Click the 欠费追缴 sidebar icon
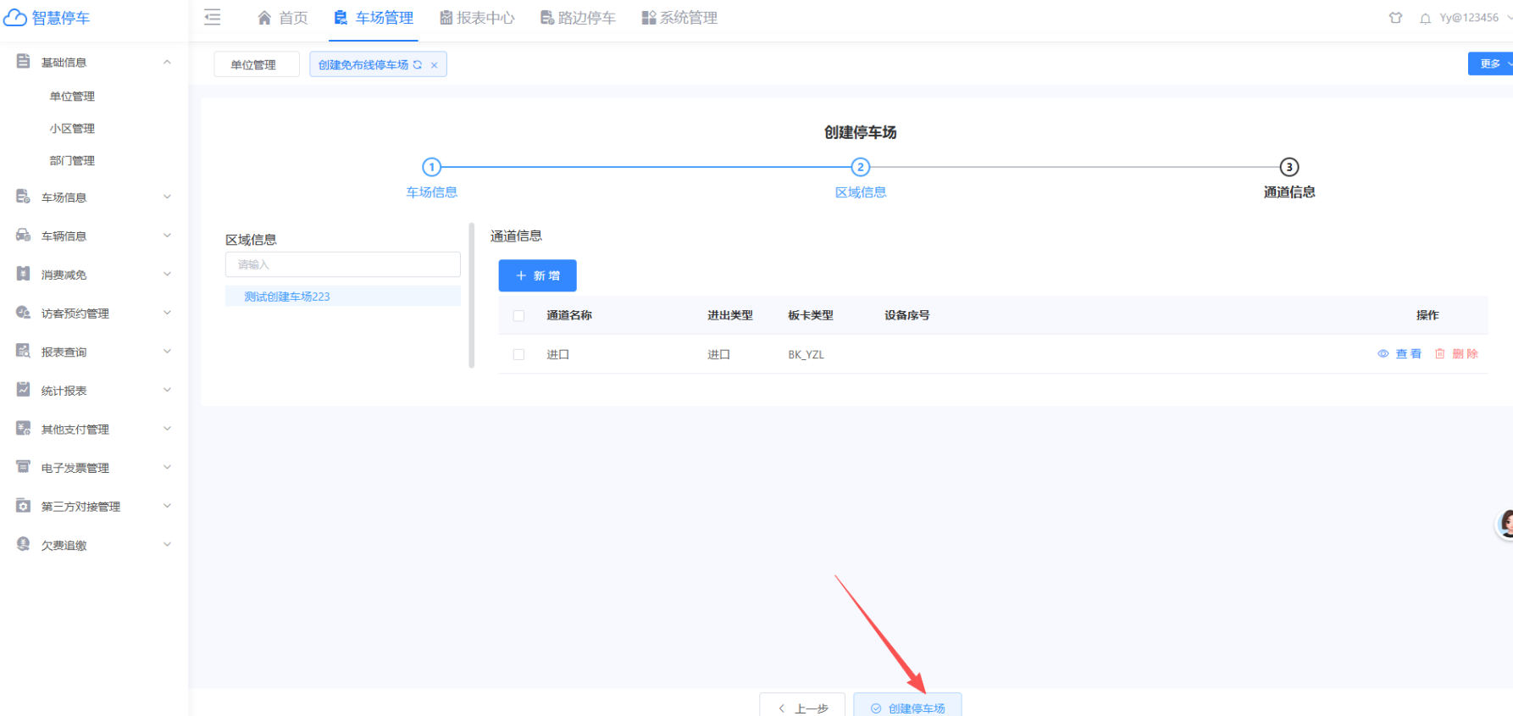Screen dimensions: 1513x716 pos(24,544)
